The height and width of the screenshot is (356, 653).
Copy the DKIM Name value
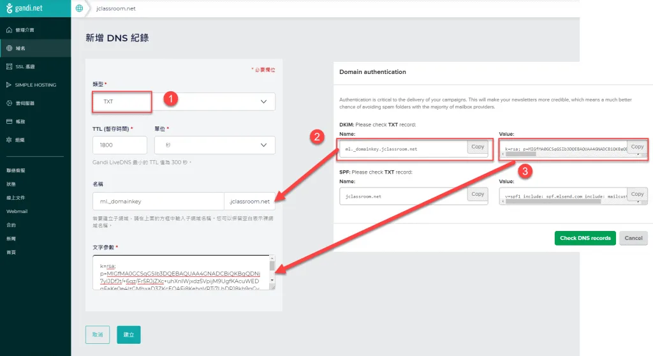point(478,147)
